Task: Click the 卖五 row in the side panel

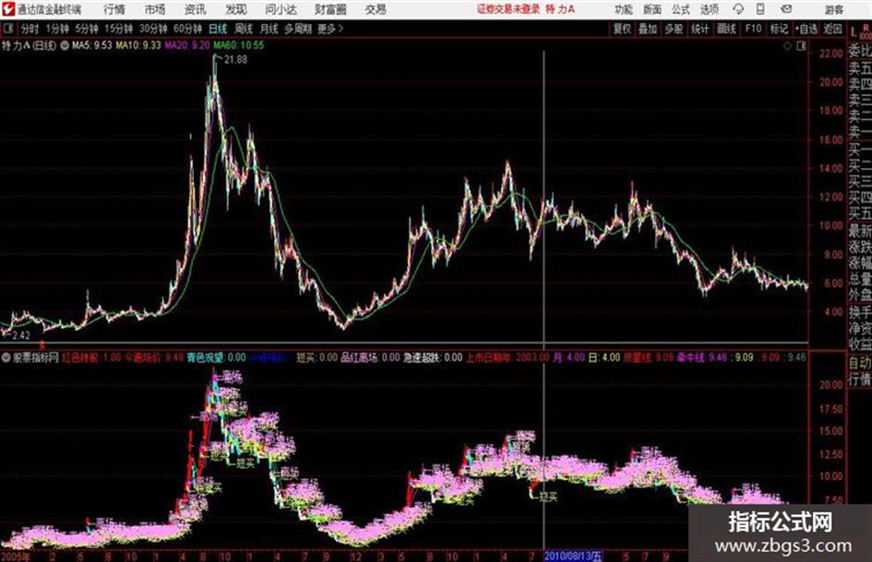Action: (x=860, y=68)
